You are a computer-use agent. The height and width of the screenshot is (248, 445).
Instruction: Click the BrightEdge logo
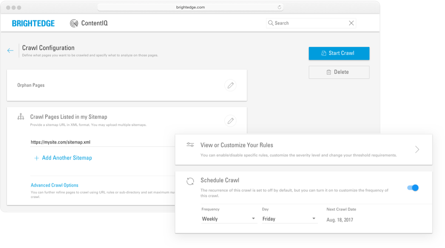[33, 23]
